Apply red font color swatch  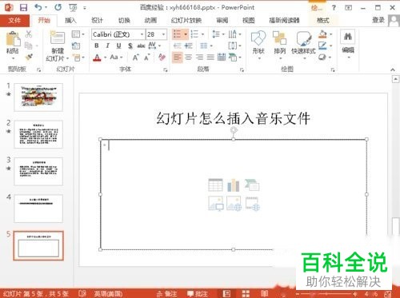(98, 58)
